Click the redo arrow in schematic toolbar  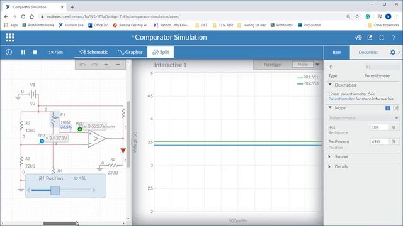pyautogui.click(x=94, y=65)
